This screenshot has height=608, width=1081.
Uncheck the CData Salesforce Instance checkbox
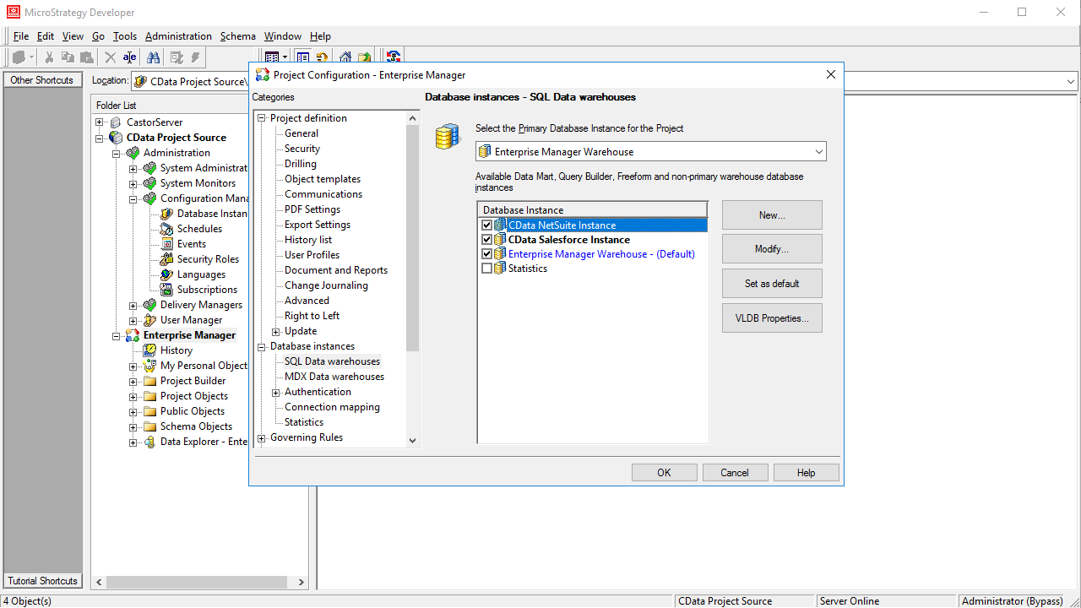coord(486,240)
